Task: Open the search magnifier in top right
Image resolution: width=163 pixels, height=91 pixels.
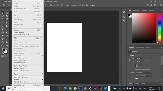Action: [x=151, y=5]
